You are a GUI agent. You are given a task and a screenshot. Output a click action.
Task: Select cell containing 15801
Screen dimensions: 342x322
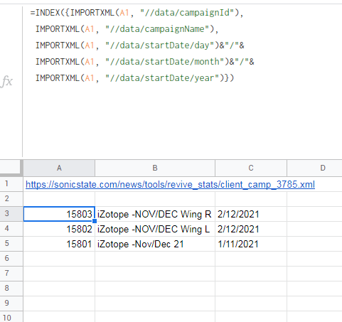(59, 244)
